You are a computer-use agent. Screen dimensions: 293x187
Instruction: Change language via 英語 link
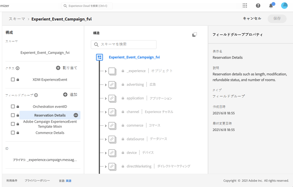68,181
